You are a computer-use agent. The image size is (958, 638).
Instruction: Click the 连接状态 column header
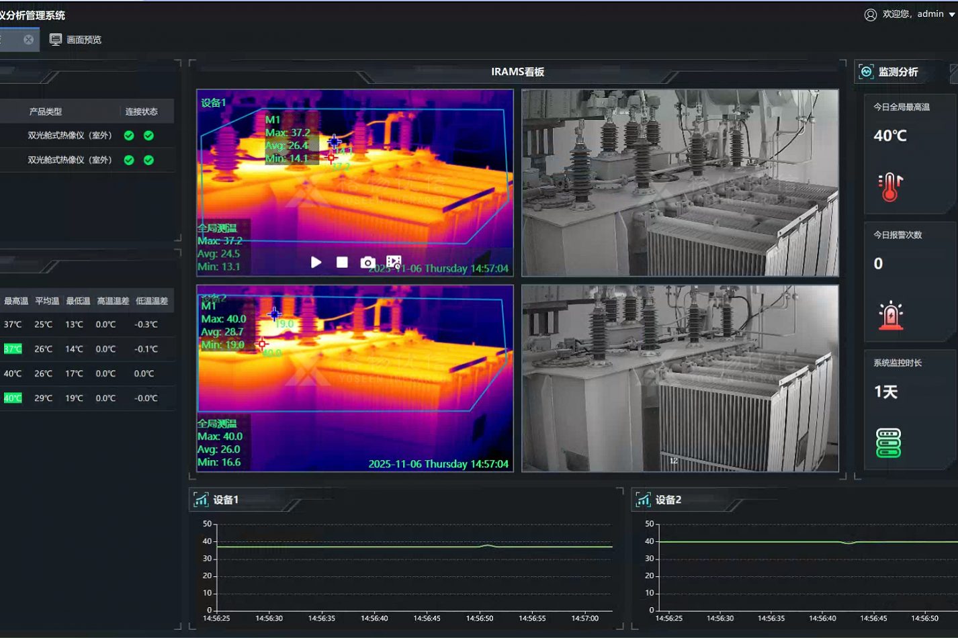[x=141, y=111]
